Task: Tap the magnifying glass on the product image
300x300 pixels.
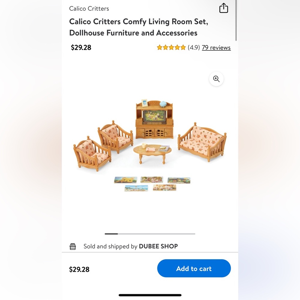Action: 216,79
